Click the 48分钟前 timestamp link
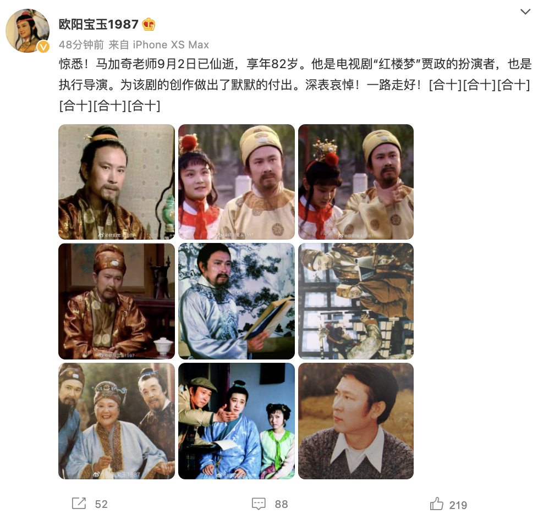Screen dimensions: 538x520 point(81,45)
